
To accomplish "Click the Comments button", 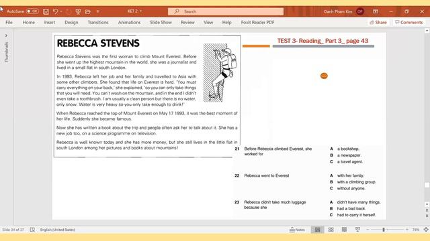I will 409,22.
